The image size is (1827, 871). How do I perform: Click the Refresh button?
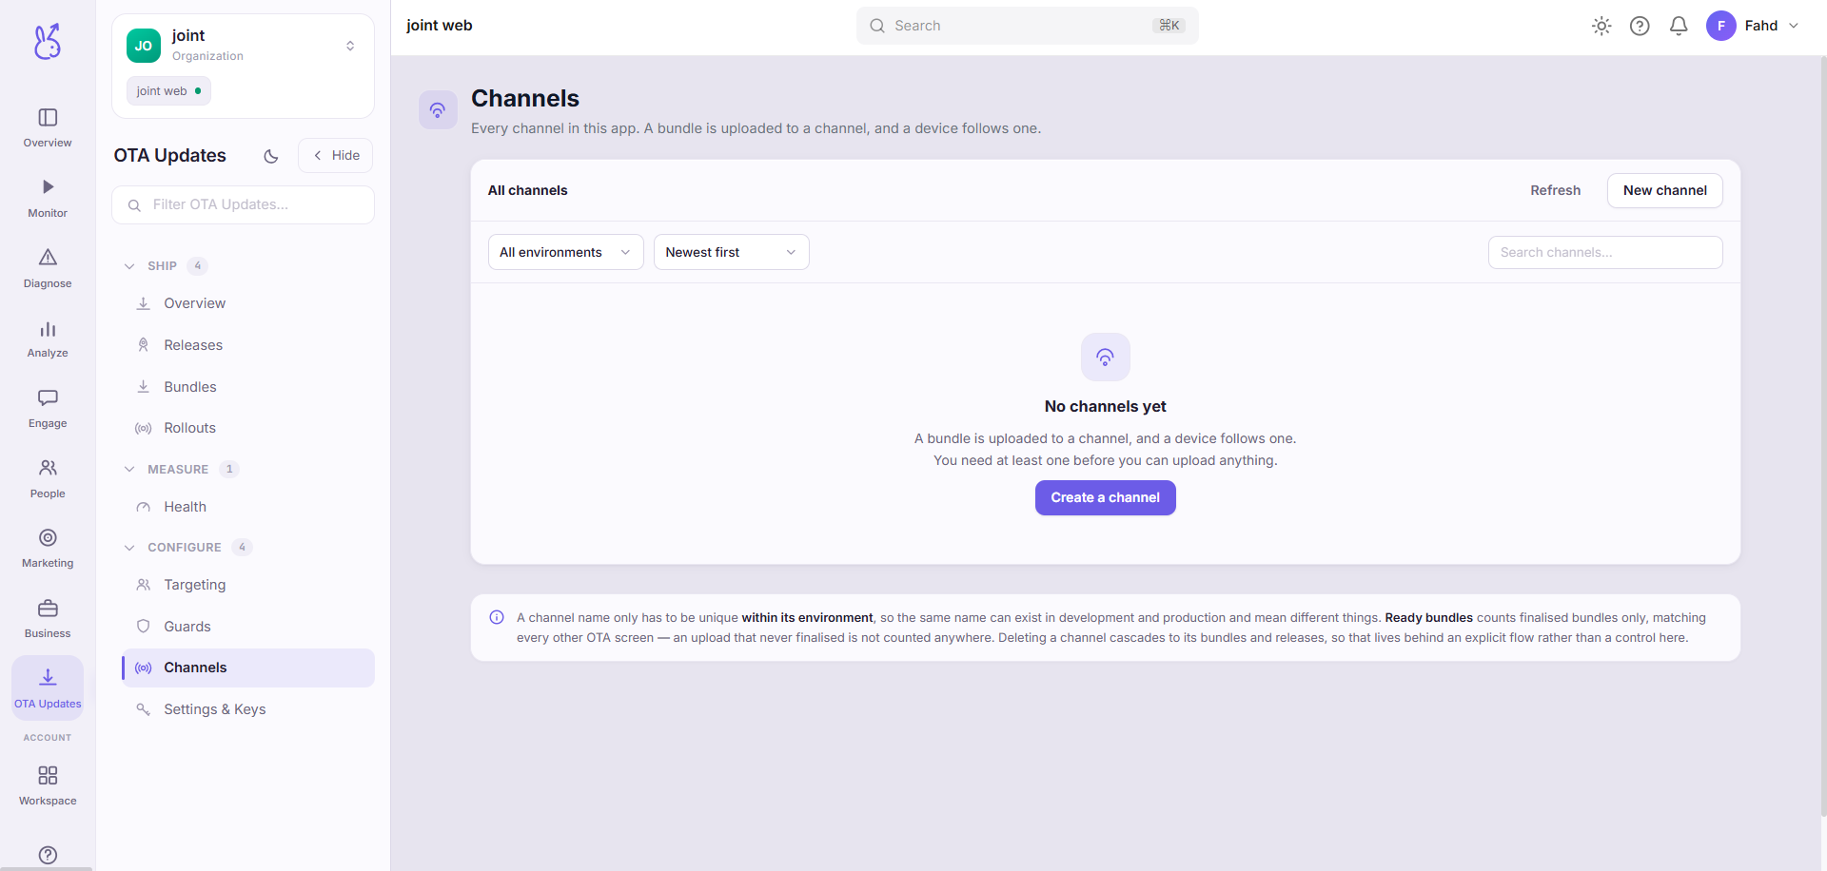coord(1555,190)
